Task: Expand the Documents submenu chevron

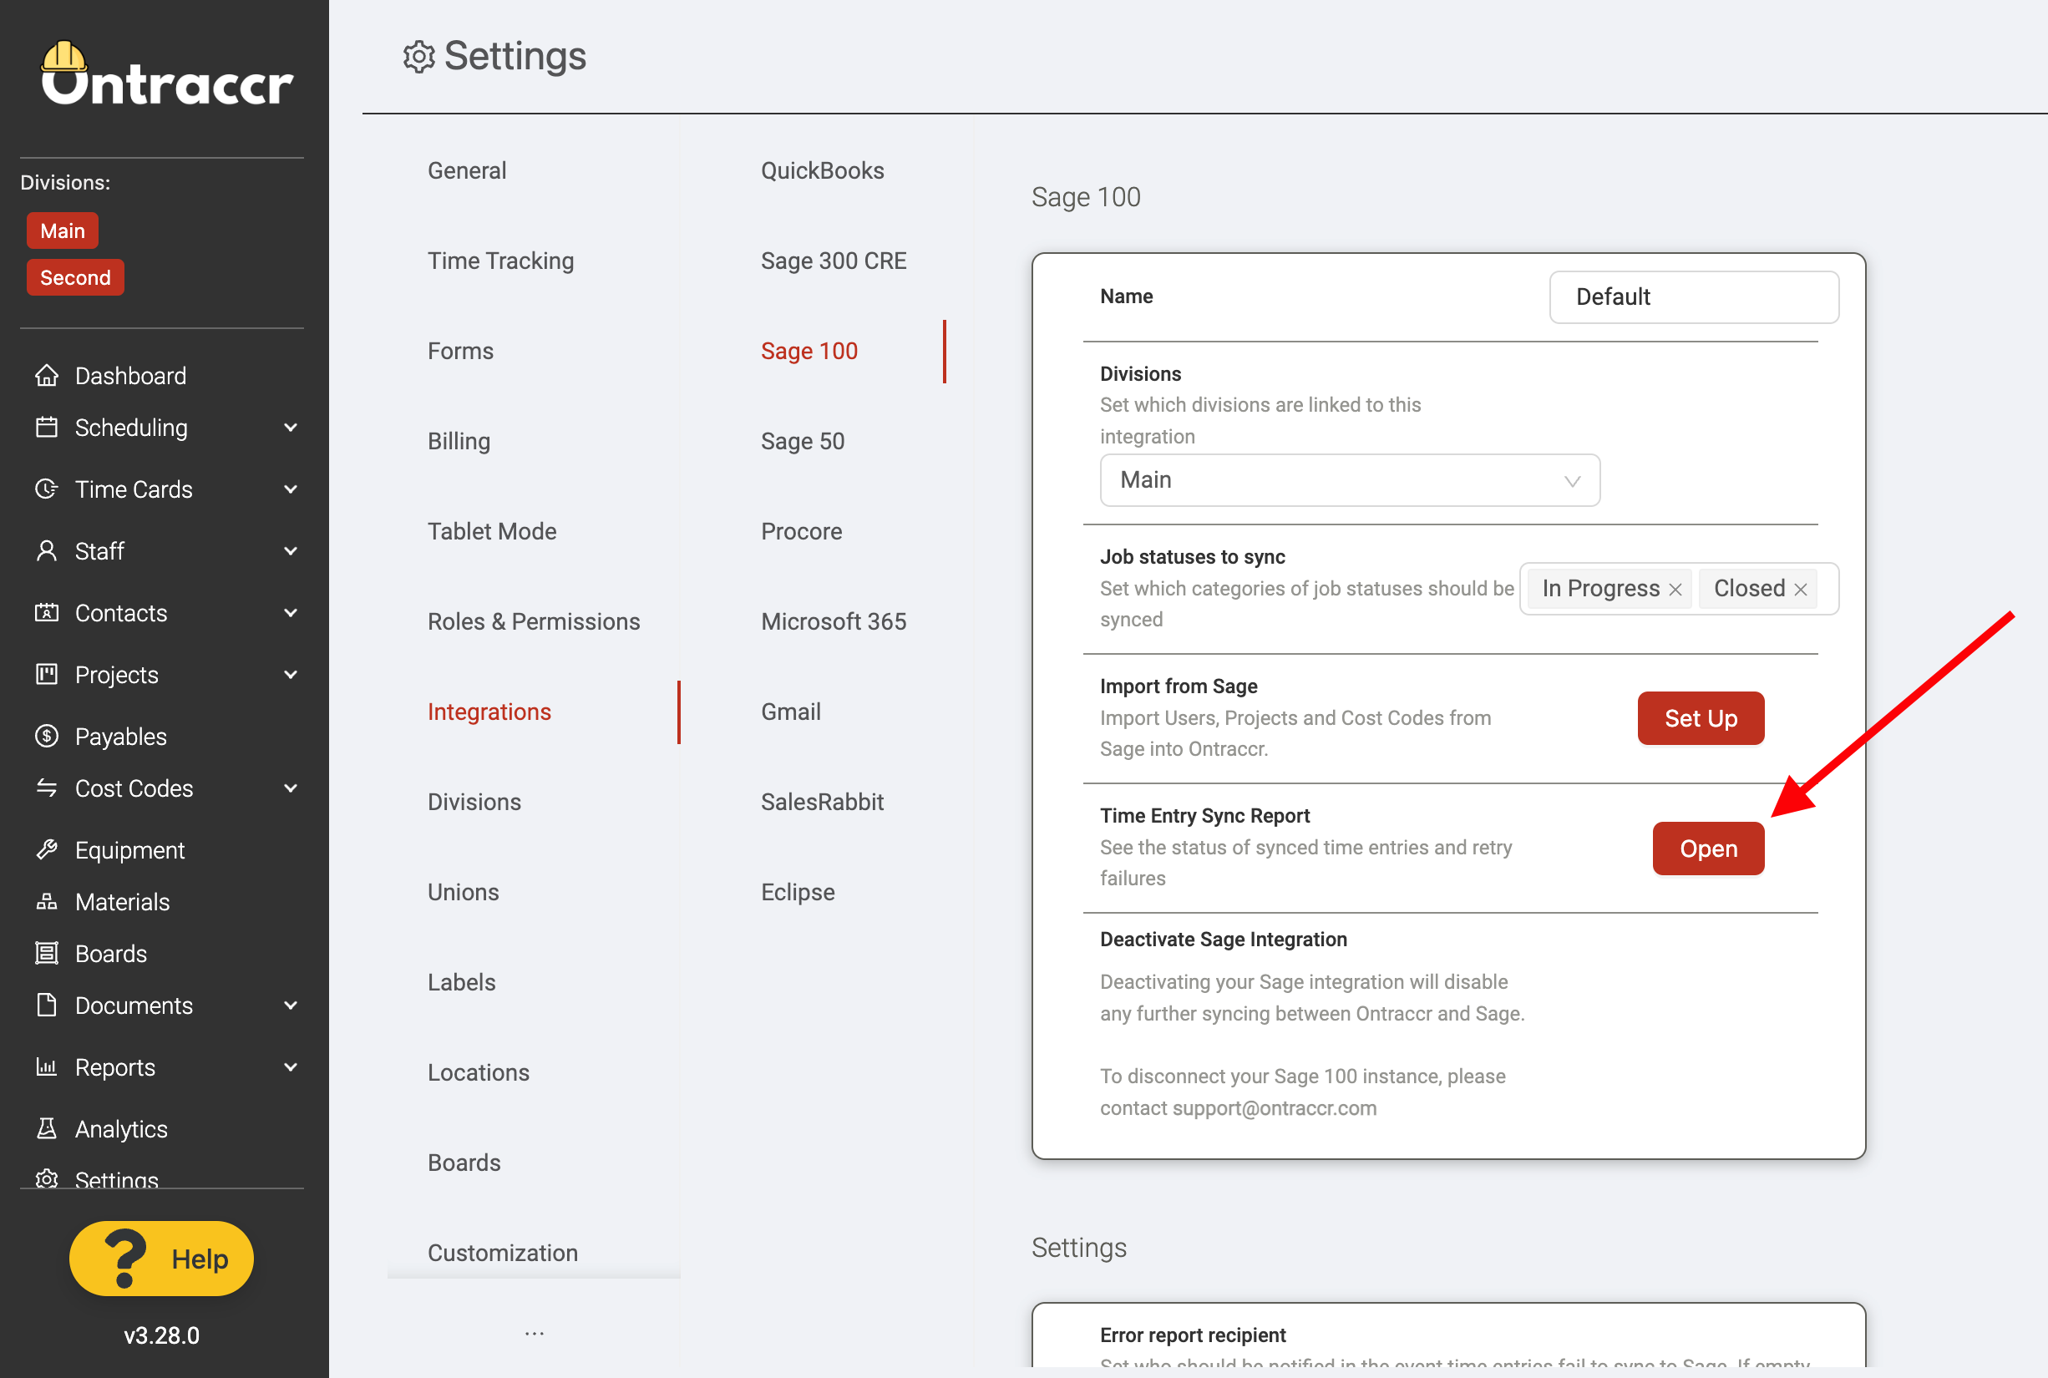Action: pos(291,1006)
